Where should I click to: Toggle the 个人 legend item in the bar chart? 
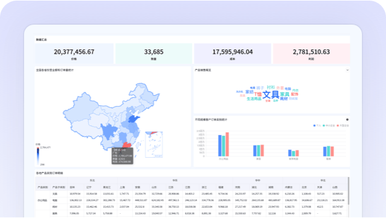pyautogui.click(x=317, y=126)
